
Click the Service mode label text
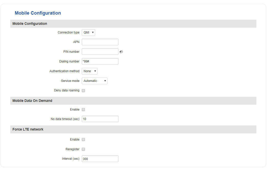(x=70, y=81)
